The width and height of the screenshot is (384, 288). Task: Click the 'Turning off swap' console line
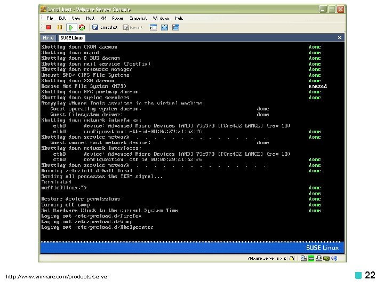pyautogui.click(x=66, y=205)
